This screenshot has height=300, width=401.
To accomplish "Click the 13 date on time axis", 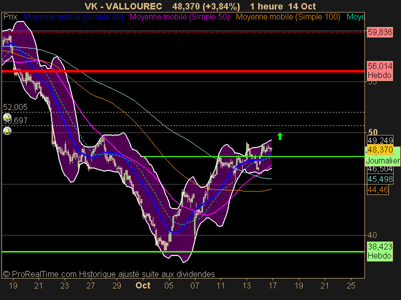I will point(247,285).
